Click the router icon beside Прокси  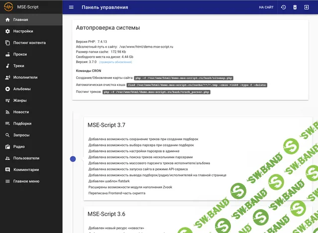(7, 54)
